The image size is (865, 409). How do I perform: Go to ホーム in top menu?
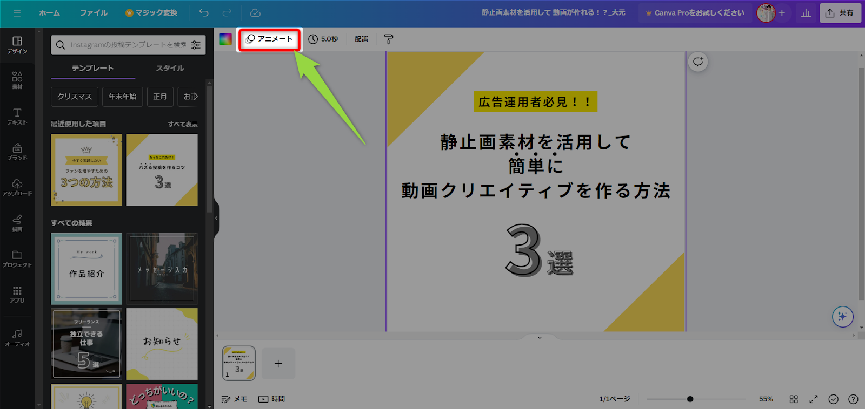coord(49,13)
